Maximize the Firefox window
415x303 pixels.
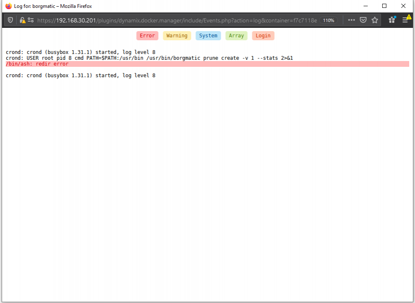click(x=384, y=6)
